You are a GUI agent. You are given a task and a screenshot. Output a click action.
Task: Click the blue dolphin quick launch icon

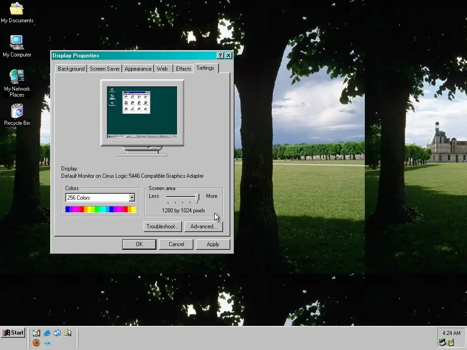[x=47, y=343]
